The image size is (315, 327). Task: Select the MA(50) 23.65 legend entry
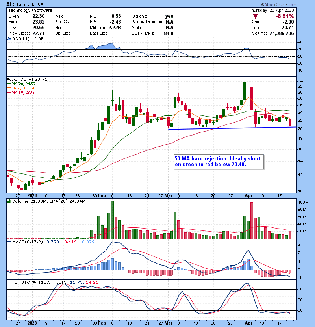coord(21,93)
